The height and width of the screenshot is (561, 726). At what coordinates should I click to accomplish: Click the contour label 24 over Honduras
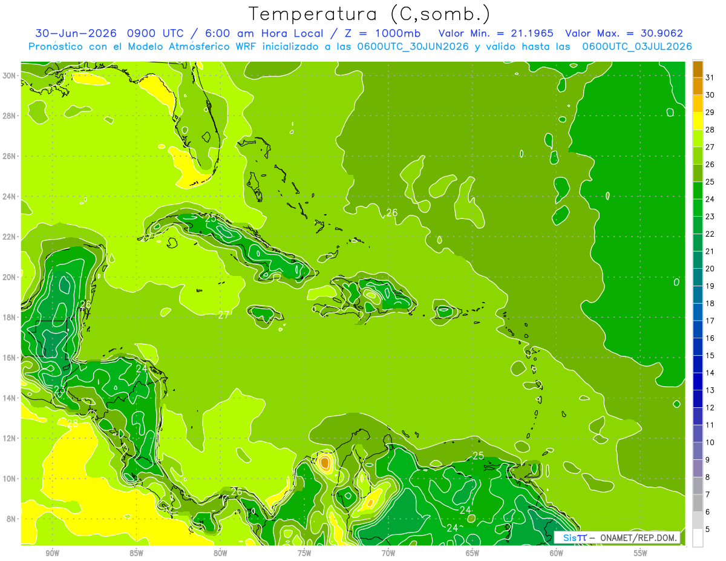142,368
